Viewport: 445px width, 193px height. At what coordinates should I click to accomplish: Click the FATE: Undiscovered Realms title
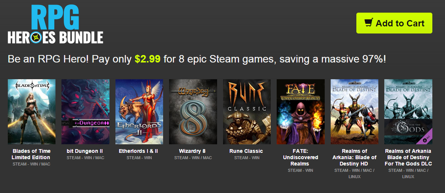pyautogui.click(x=301, y=157)
